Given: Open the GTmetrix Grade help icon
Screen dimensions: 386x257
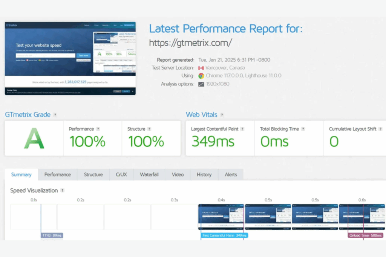Looking at the screenshot, I should (x=55, y=115).
